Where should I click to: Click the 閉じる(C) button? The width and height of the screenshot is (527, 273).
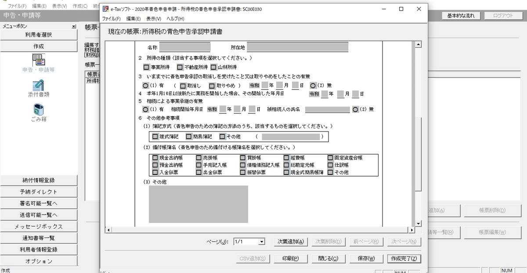328,259
